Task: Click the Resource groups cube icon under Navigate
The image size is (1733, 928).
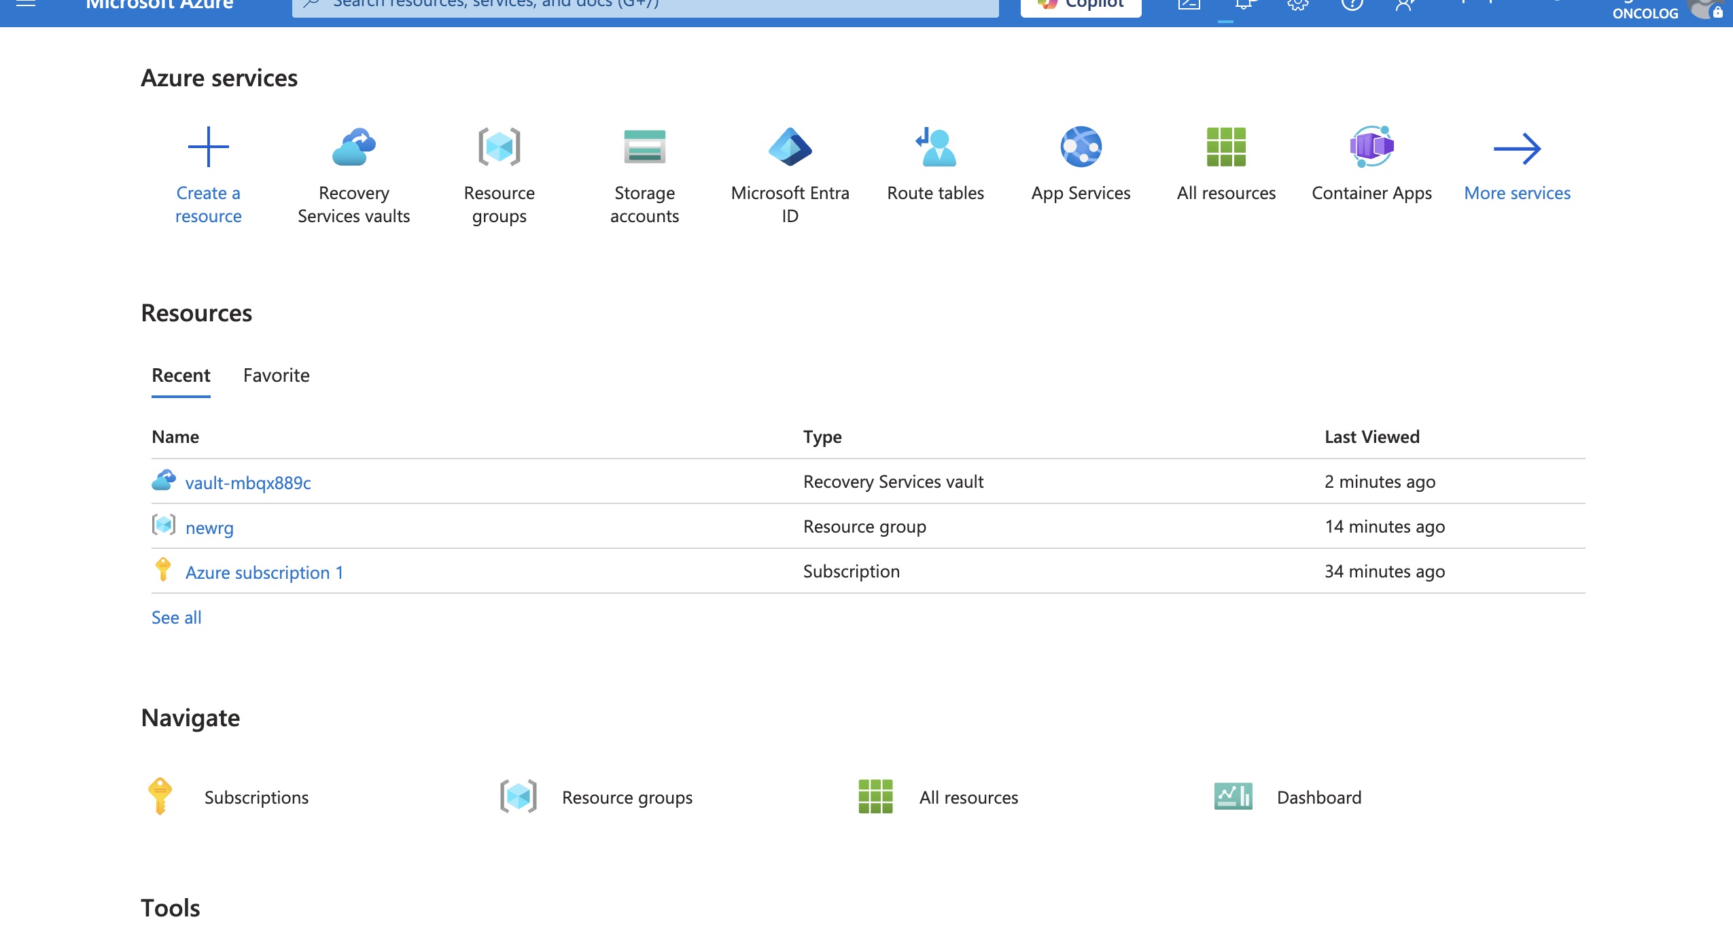Action: [x=519, y=796]
